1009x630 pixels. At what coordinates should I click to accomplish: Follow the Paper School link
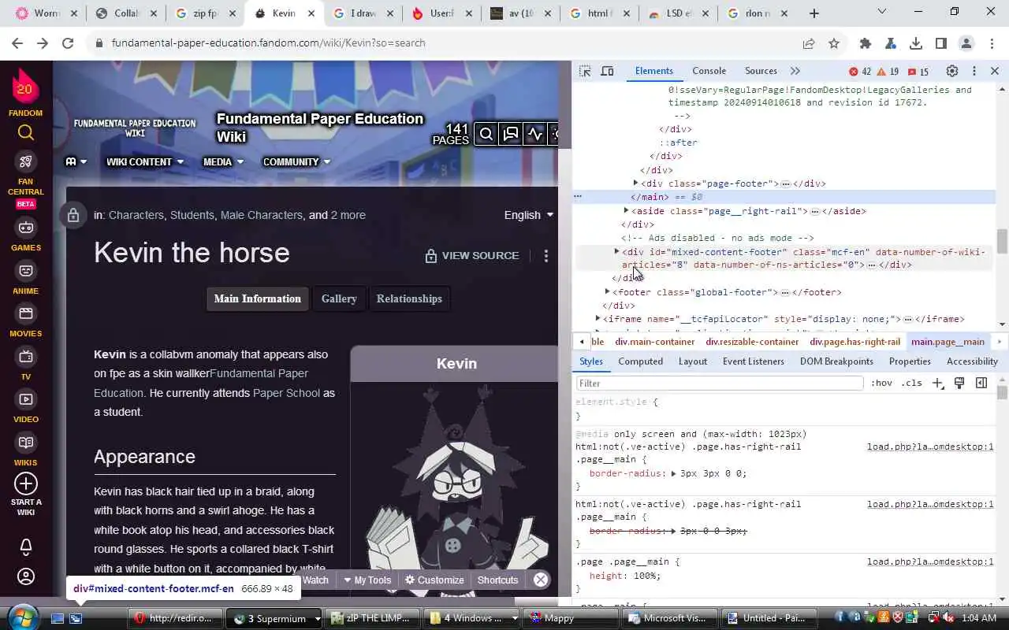point(286,393)
